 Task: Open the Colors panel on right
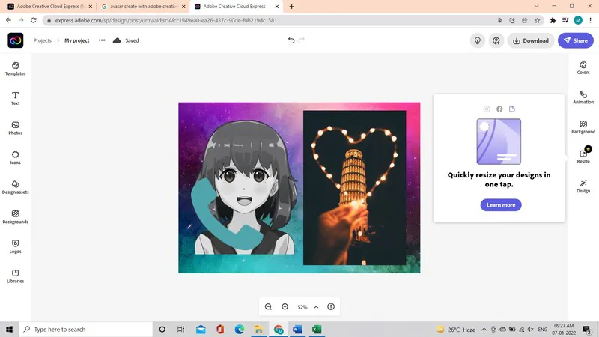[583, 67]
